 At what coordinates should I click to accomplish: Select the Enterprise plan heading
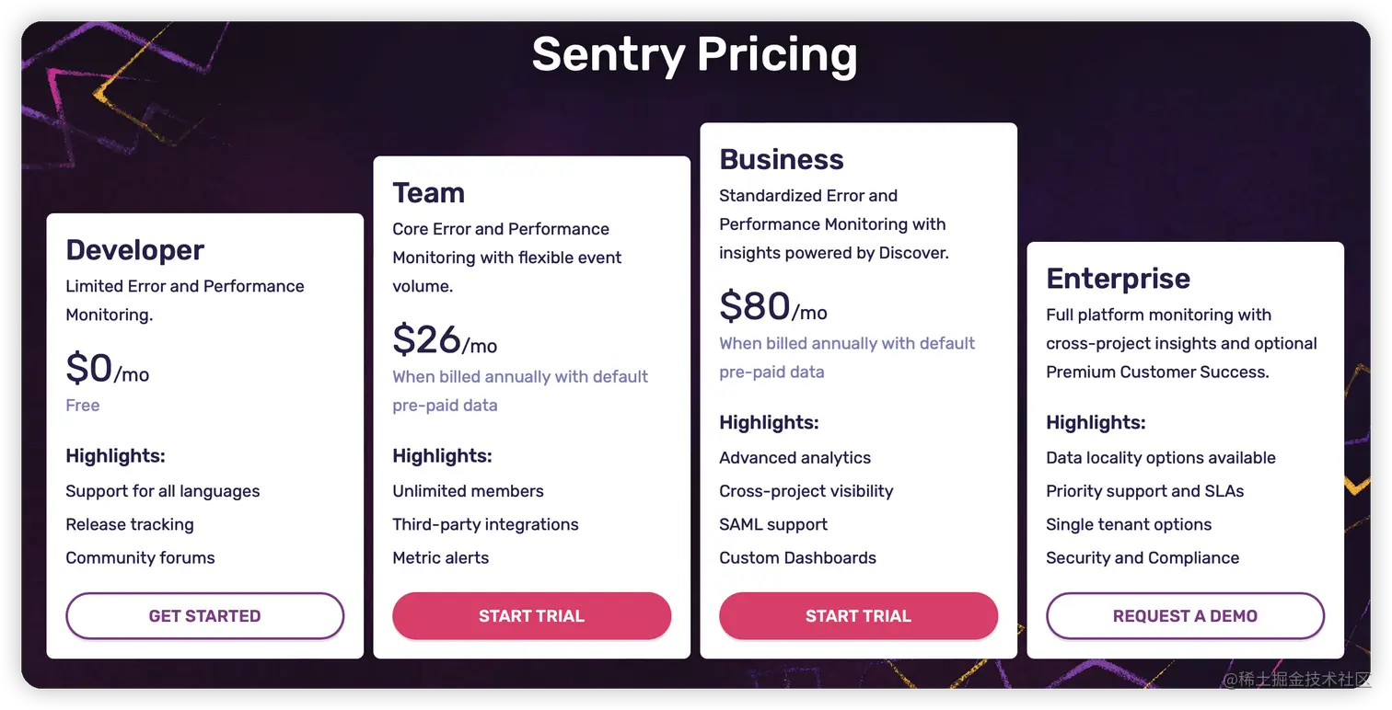click(1118, 279)
